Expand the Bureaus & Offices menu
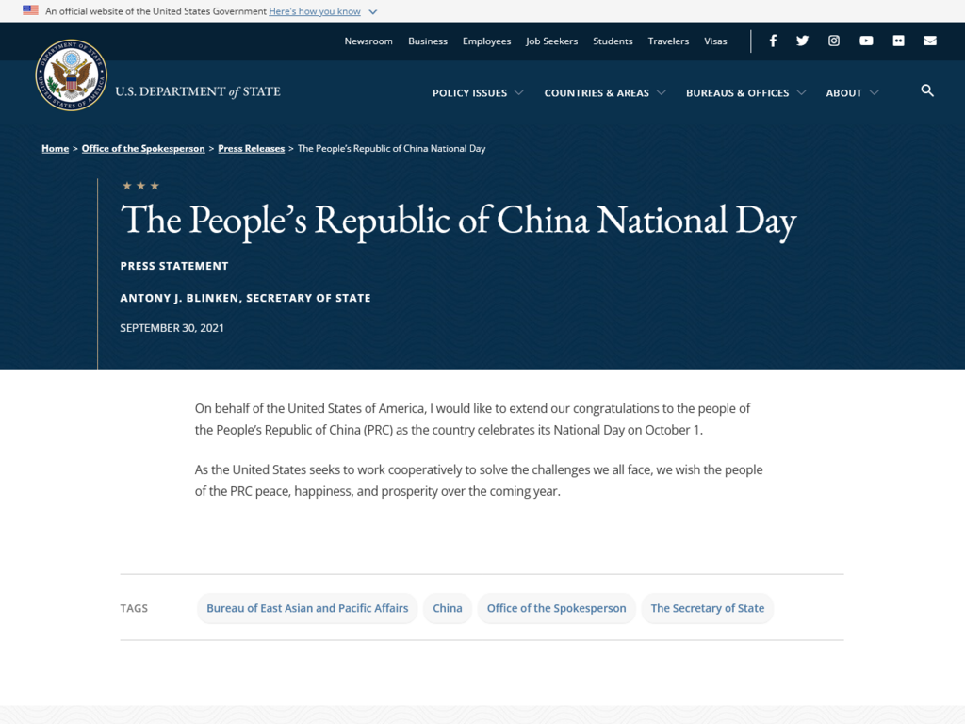 (746, 93)
